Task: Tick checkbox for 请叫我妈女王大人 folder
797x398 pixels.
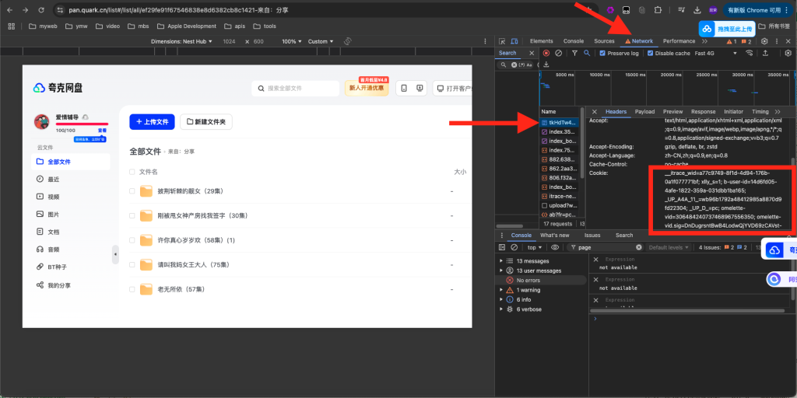Action: pyautogui.click(x=132, y=264)
